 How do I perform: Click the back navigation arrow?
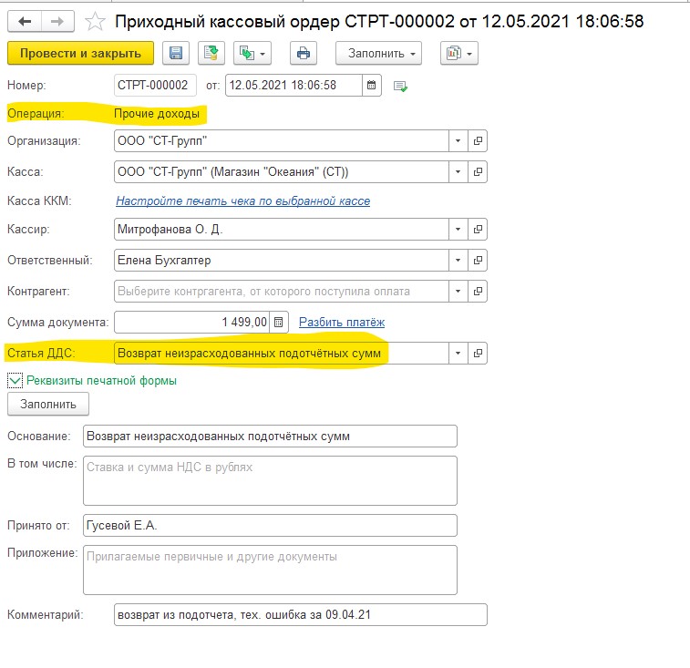click(x=24, y=20)
